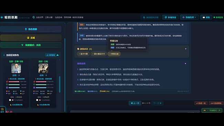Collapse the 推荐选项 recommended options arrow
The height and width of the screenshot is (126, 224).
pos(185,64)
